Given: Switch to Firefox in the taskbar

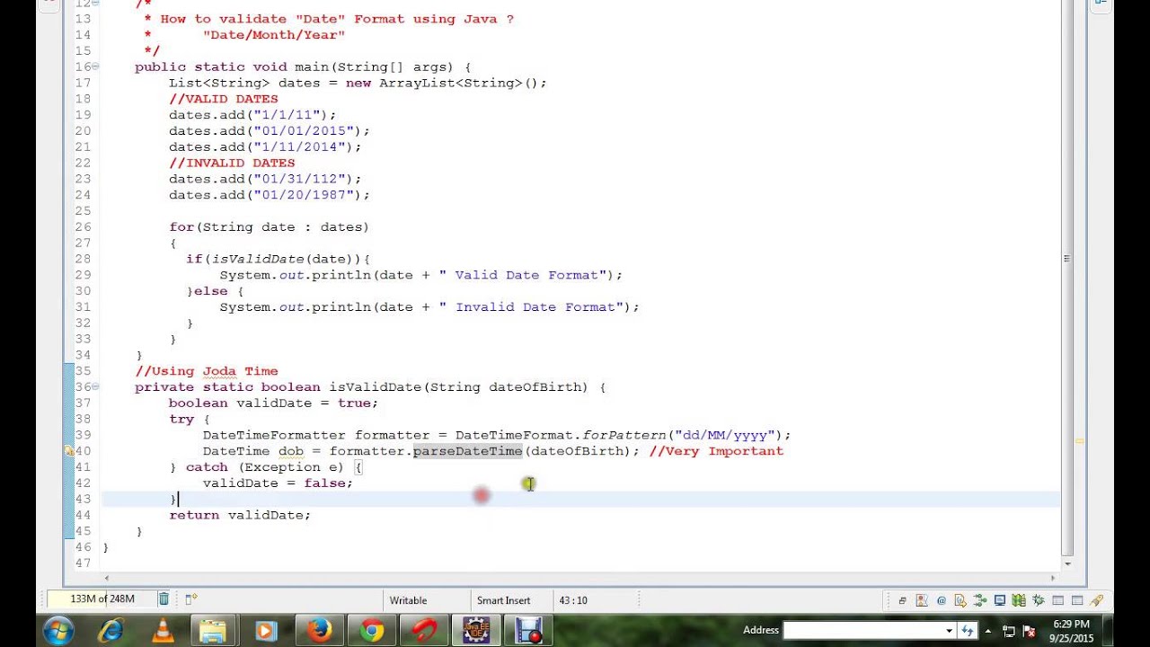Looking at the screenshot, I should pyautogui.click(x=319, y=630).
